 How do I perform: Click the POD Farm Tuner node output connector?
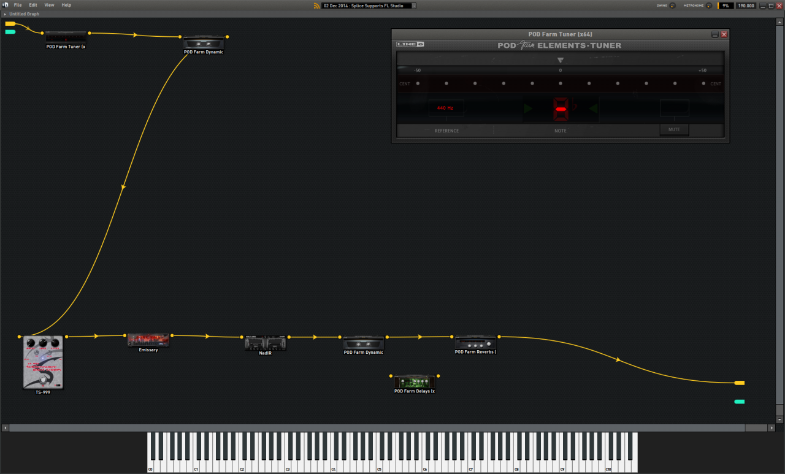[90, 33]
